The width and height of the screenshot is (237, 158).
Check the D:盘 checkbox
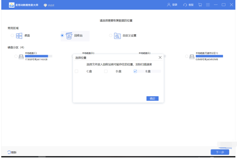(x=106, y=71)
